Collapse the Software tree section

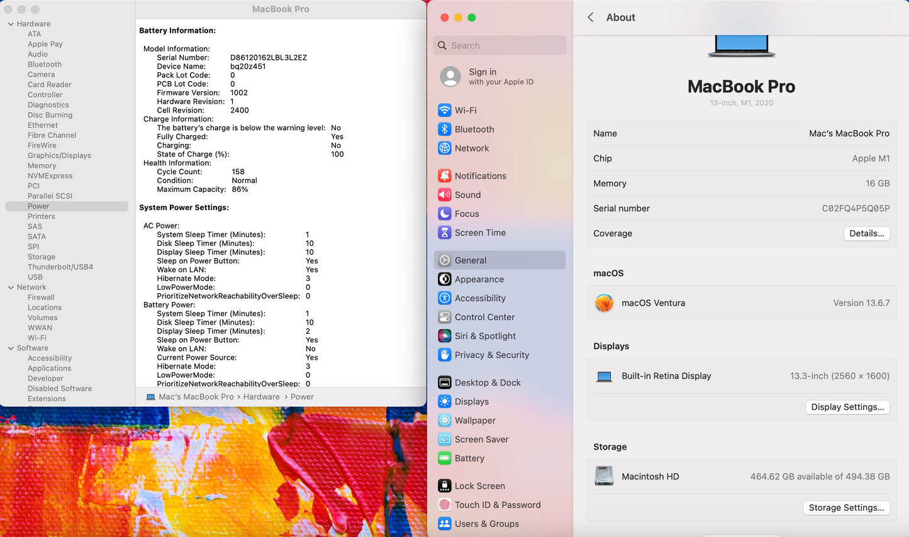click(11, 348)
